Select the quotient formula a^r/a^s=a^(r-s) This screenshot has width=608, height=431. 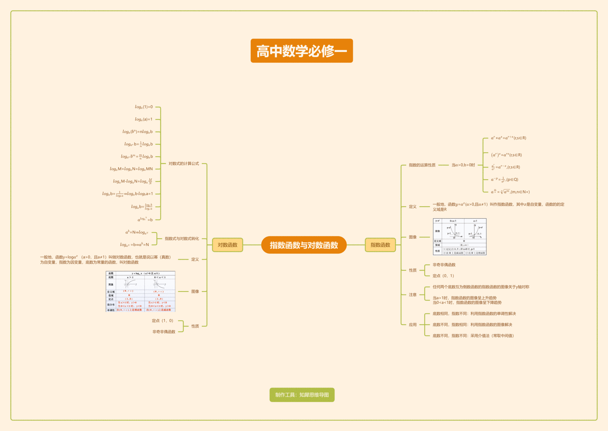(x=505, y=167)
